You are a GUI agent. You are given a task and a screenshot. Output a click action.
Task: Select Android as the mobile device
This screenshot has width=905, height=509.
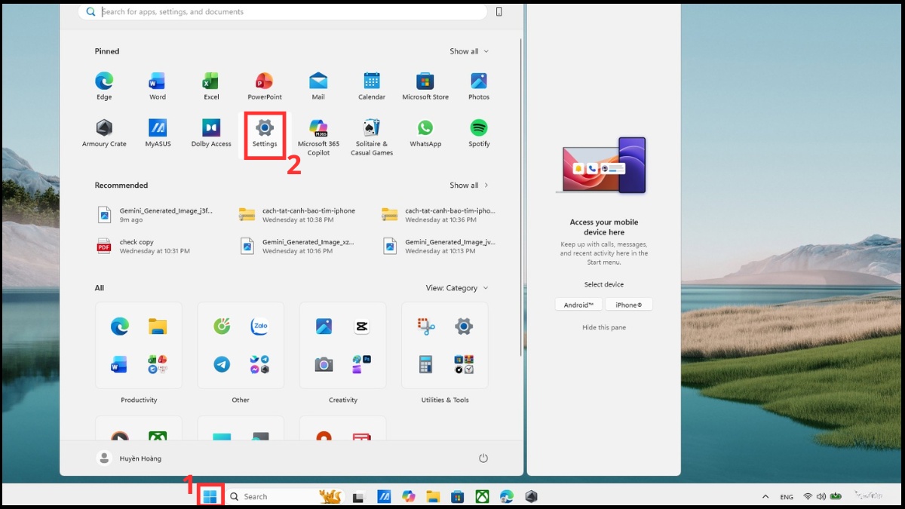point(579,305)
